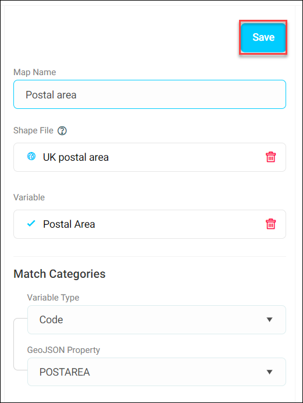The width and height of the screenshot is (303, 403).
Task: Click the Save button
Action: click(x=263, y=37)
